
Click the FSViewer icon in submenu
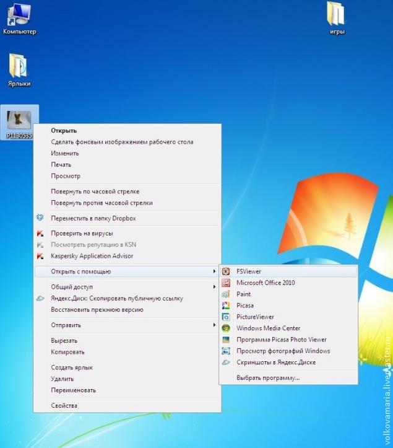pos(226,271)
